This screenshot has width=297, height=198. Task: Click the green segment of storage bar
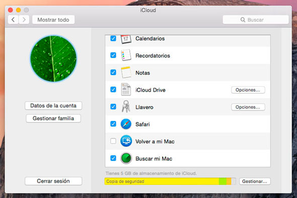(222, 181)
